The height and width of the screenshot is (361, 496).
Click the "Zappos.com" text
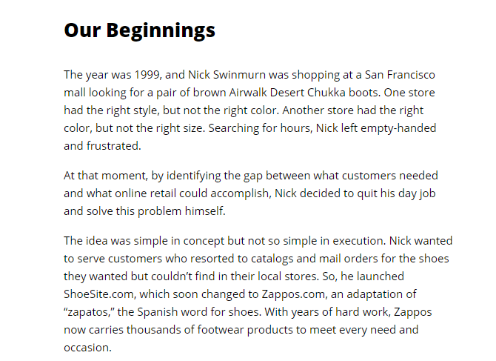click(x=293, y=294)
